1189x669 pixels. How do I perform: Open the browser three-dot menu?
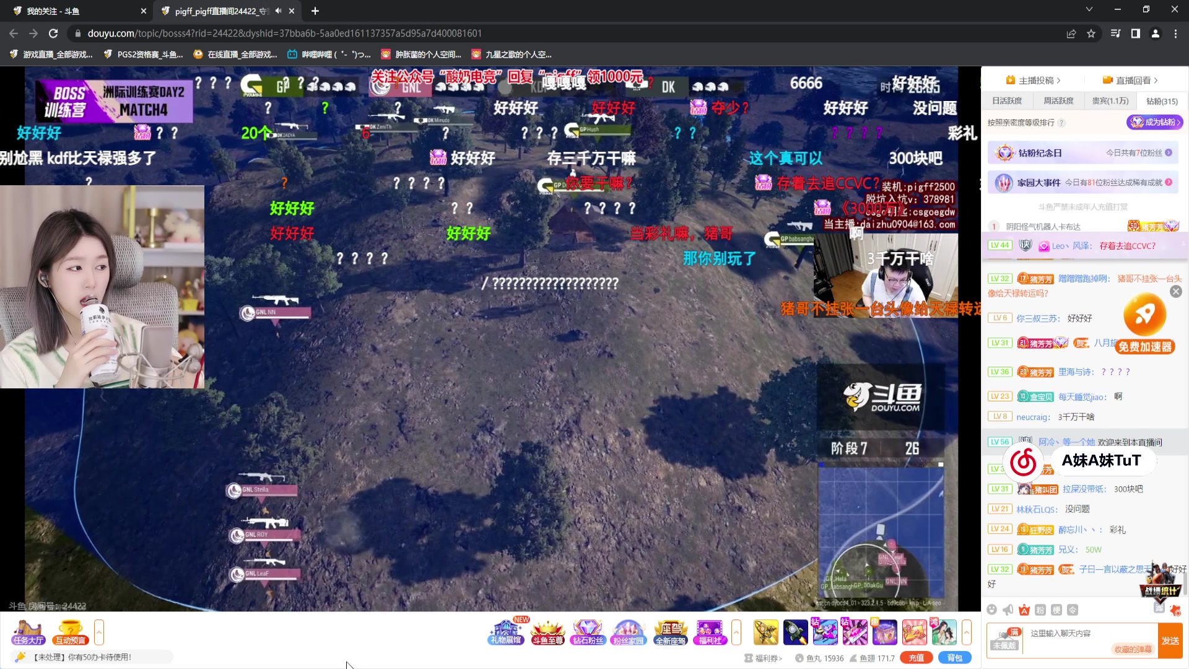click(x=1175, y=33)
